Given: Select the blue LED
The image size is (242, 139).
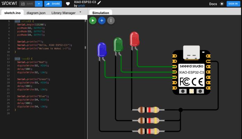Looking at the screenshot, I should pyautogui.click(x=102, y=50).
